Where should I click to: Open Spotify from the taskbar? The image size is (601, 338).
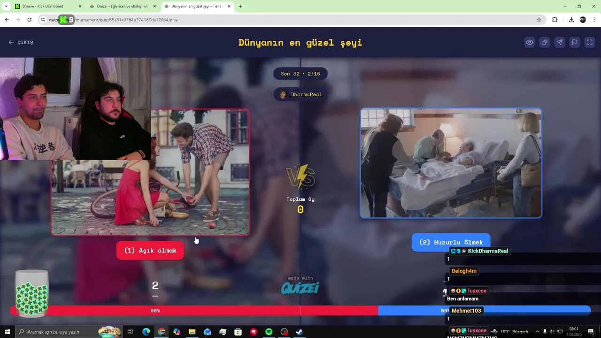(269, 332)
